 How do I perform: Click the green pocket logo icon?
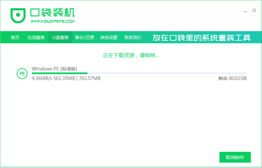tap(18, 15)
